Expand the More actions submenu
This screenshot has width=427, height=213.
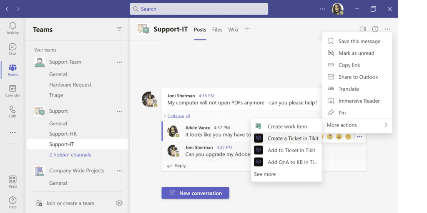tap(357, 125)
